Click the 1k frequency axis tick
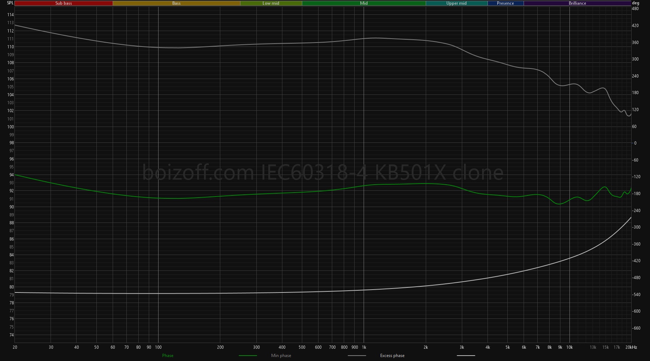The width and height of the screenshot is (650, 361). (x=364, y=347)
